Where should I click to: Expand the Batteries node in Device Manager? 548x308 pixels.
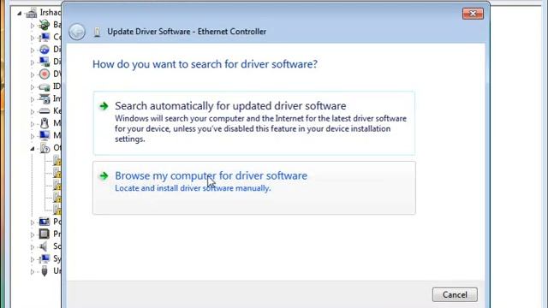[x=33, y=26]
